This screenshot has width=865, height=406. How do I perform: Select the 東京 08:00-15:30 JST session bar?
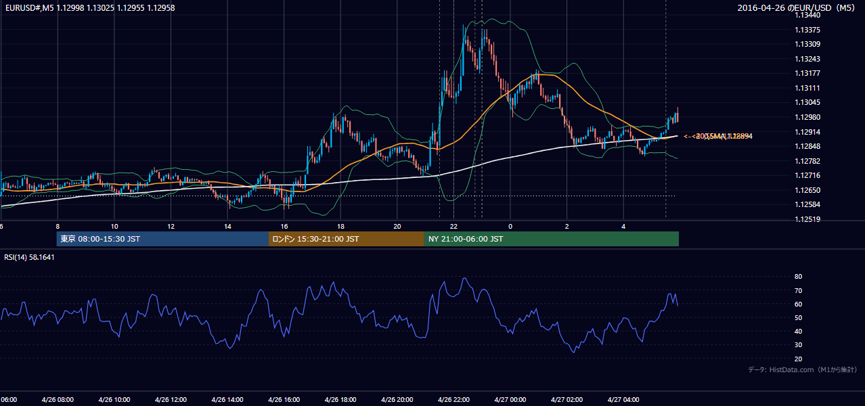coord(162,239)
